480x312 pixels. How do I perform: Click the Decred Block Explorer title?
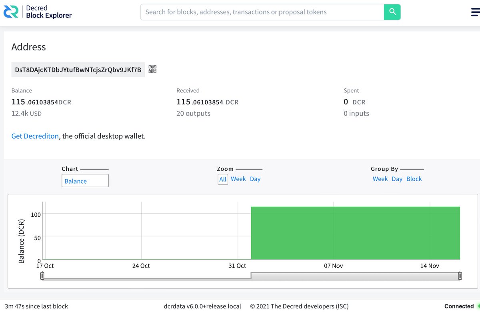click(x=49, y=12)
